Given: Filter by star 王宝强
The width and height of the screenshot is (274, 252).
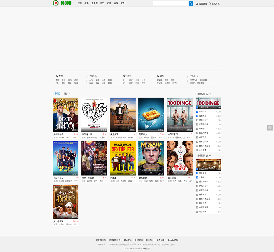Looking at the screenshot, I should tap(159, 80).
